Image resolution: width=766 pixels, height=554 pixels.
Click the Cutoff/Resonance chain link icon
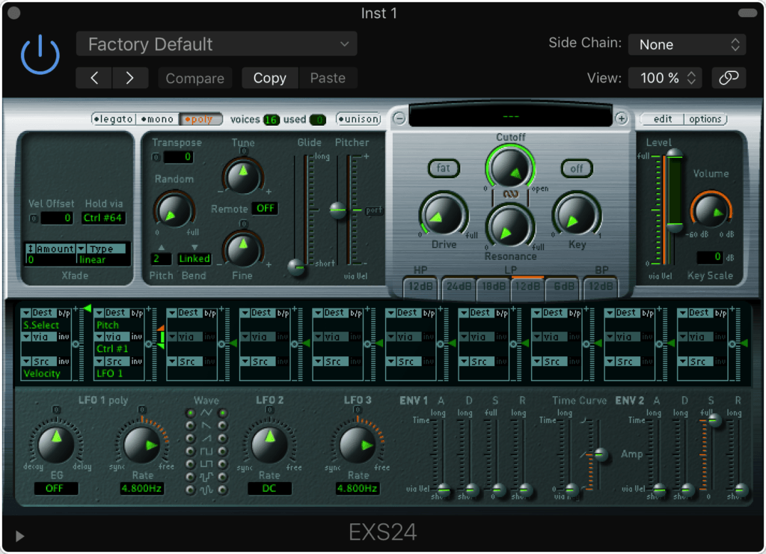coord(510,194)
